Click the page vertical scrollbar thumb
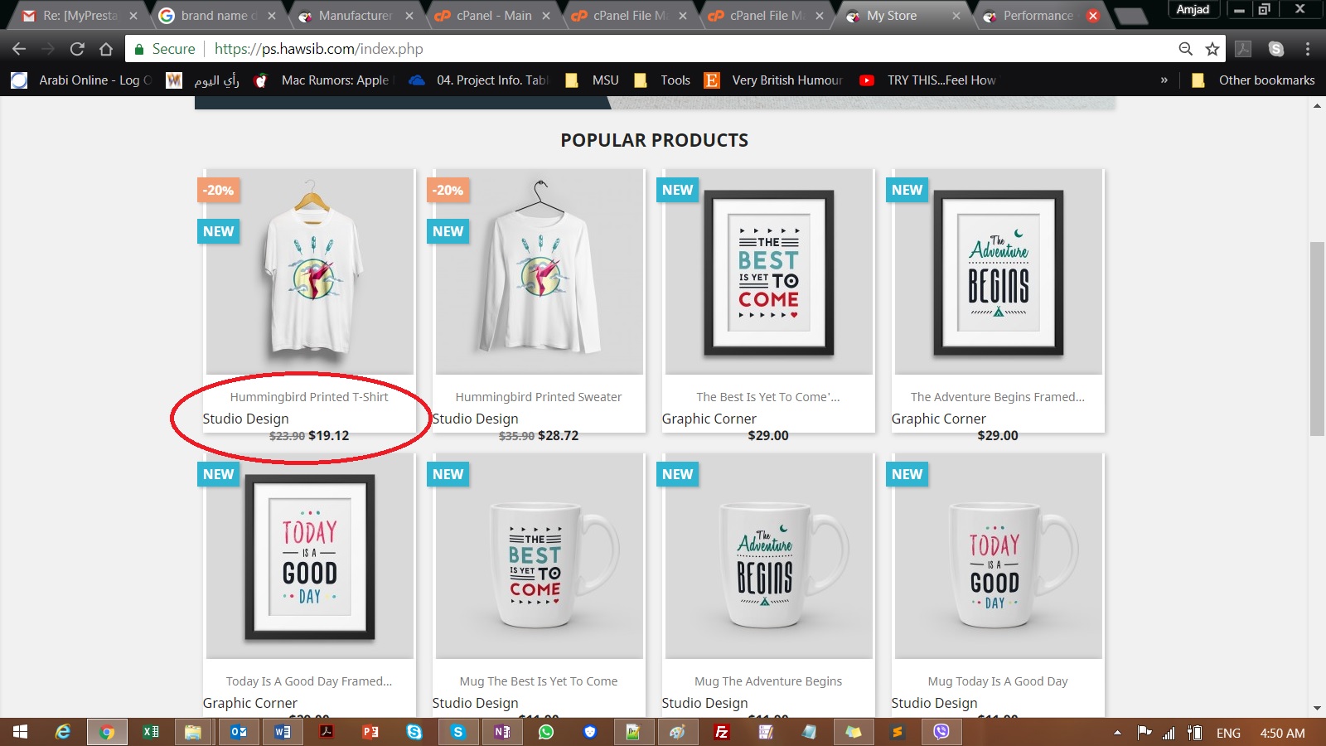The width and height of the screenshot is (1326, 746). tap(1317, 338)
